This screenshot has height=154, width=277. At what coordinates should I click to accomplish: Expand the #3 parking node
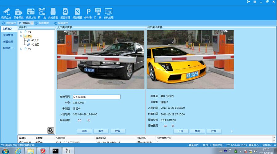[21, 49]
